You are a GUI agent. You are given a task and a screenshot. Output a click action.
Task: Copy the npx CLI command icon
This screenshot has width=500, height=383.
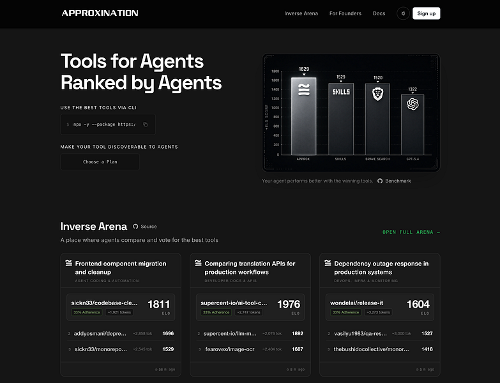point(146,124)
